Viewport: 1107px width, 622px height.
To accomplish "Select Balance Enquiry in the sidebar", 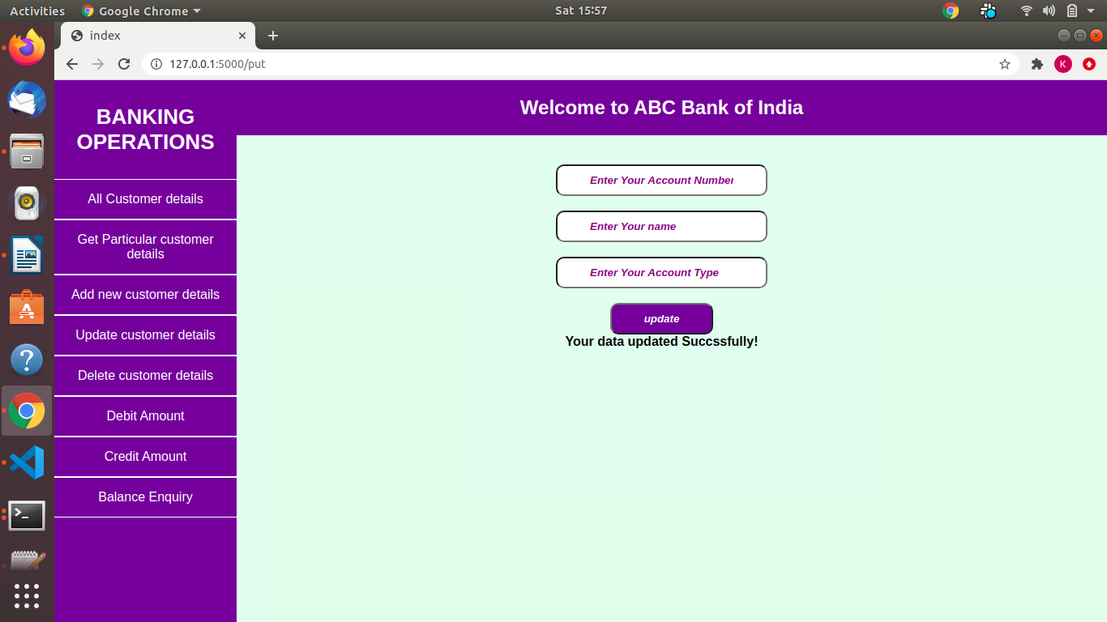I will coord(145,497).
